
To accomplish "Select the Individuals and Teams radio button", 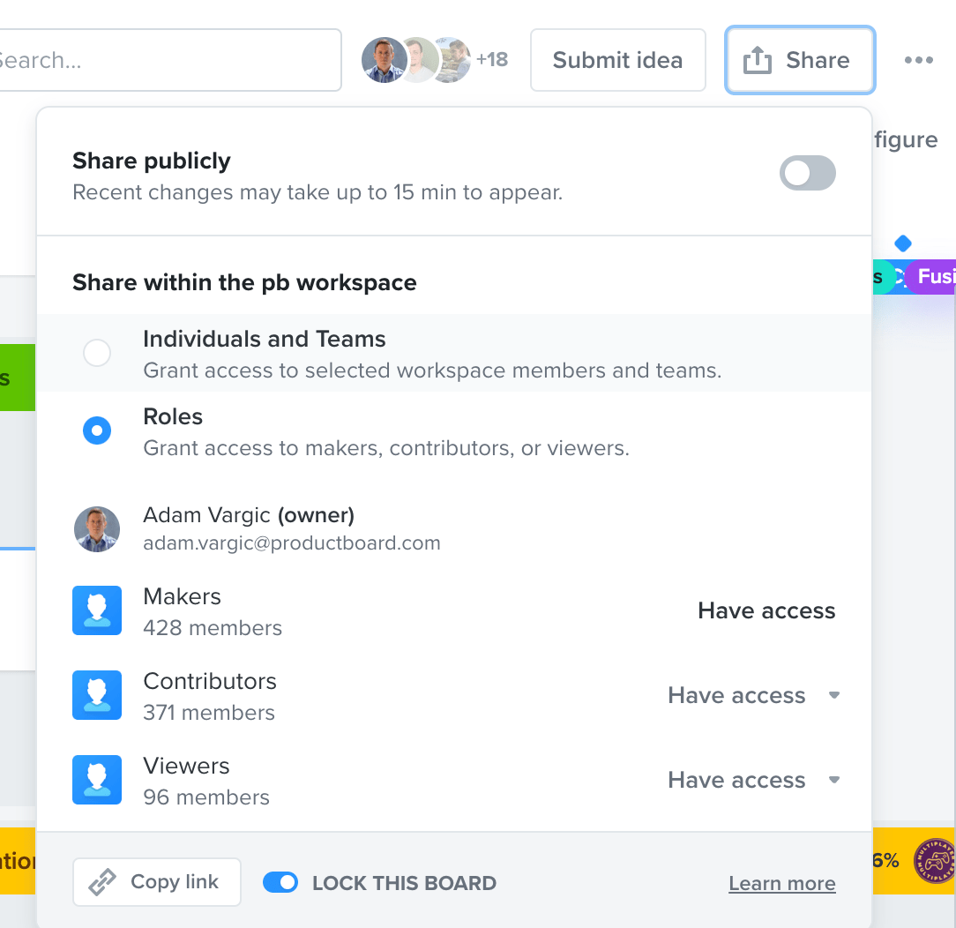I will click(x=97, y=353).
